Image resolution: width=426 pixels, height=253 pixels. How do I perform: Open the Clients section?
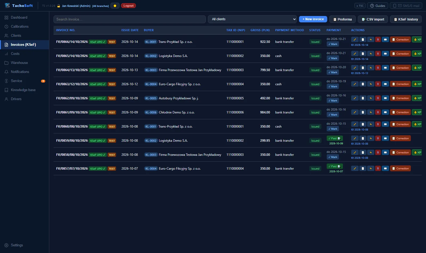[x=24, y=36]
